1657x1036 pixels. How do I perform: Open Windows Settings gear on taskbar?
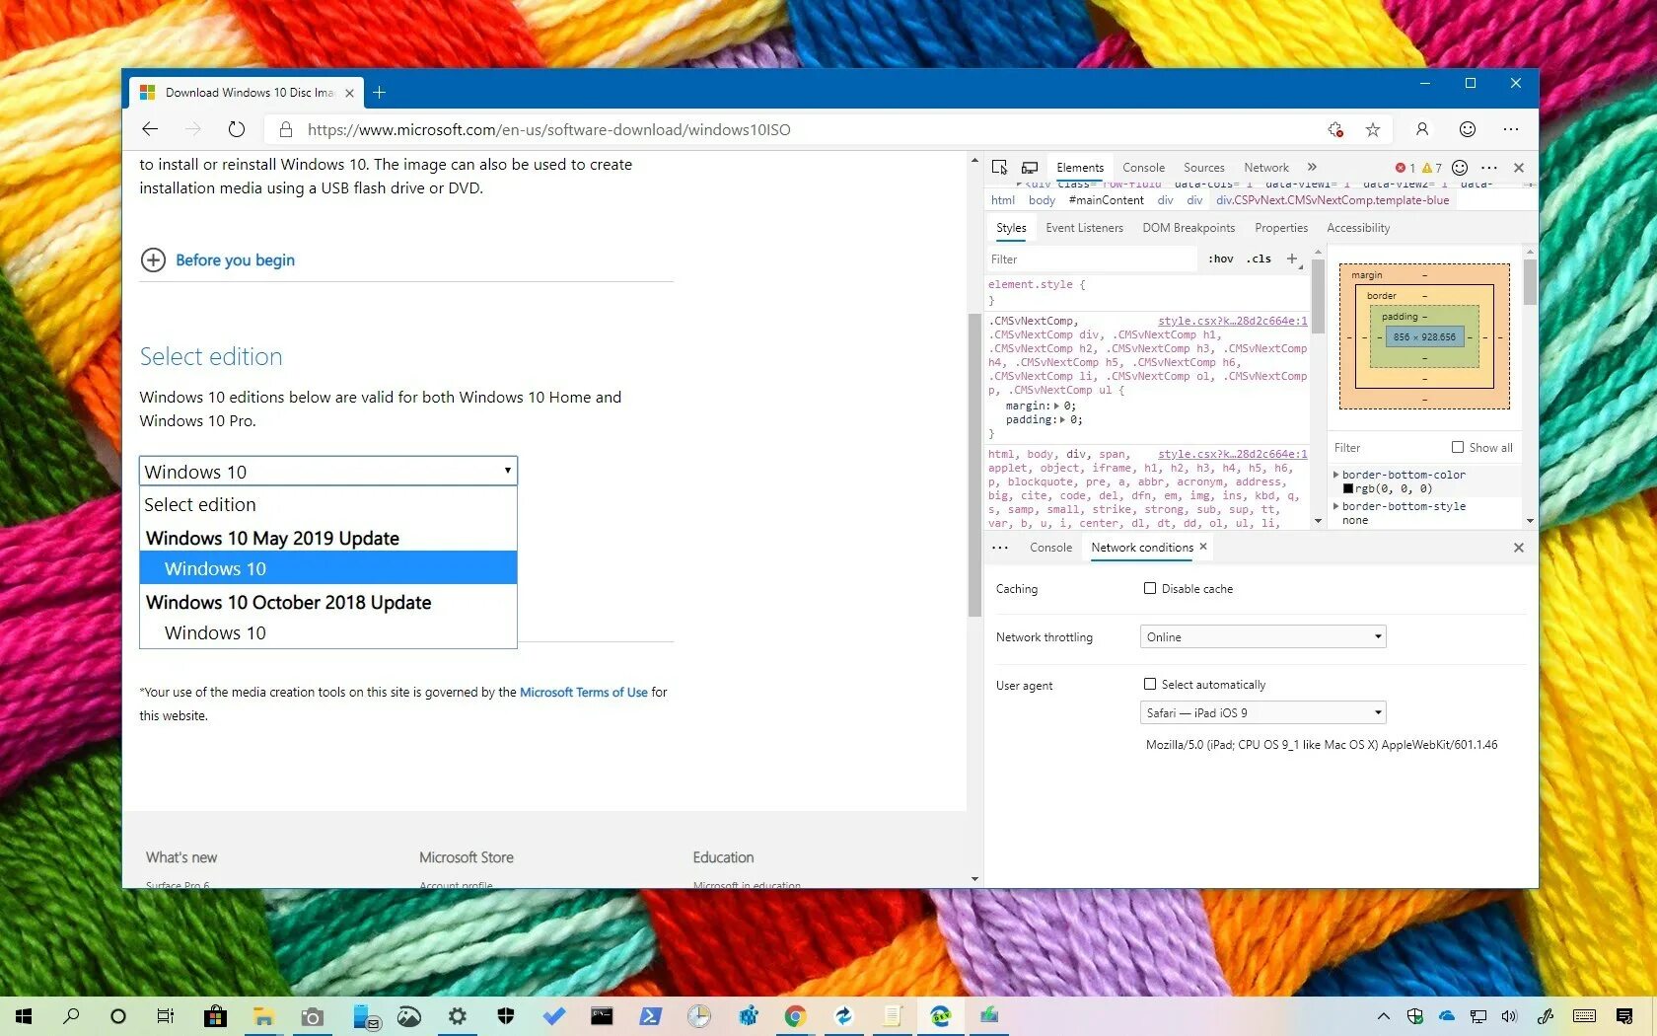(457, 1016)
